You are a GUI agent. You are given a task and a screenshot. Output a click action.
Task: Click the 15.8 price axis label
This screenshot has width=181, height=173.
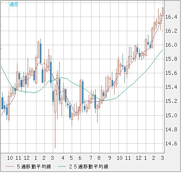(x=171, y=59)
